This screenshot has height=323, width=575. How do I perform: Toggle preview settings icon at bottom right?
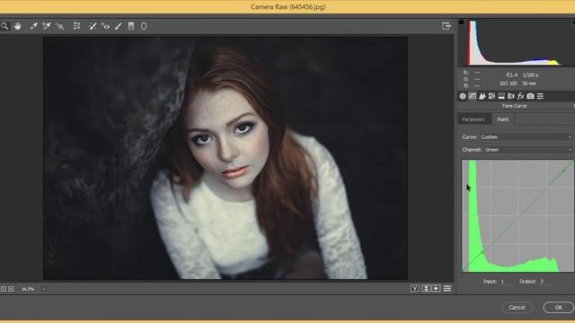[447, 289]
